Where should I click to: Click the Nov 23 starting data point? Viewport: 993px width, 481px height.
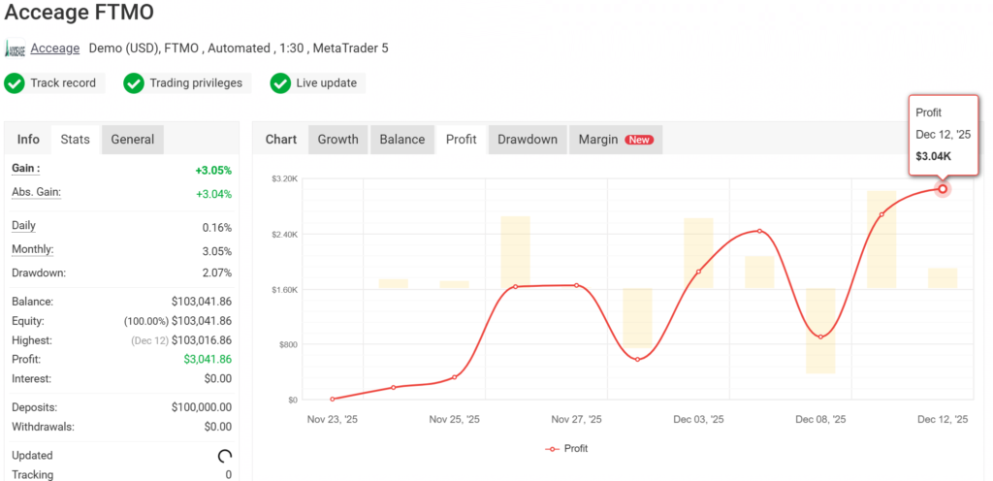(332, 399)
